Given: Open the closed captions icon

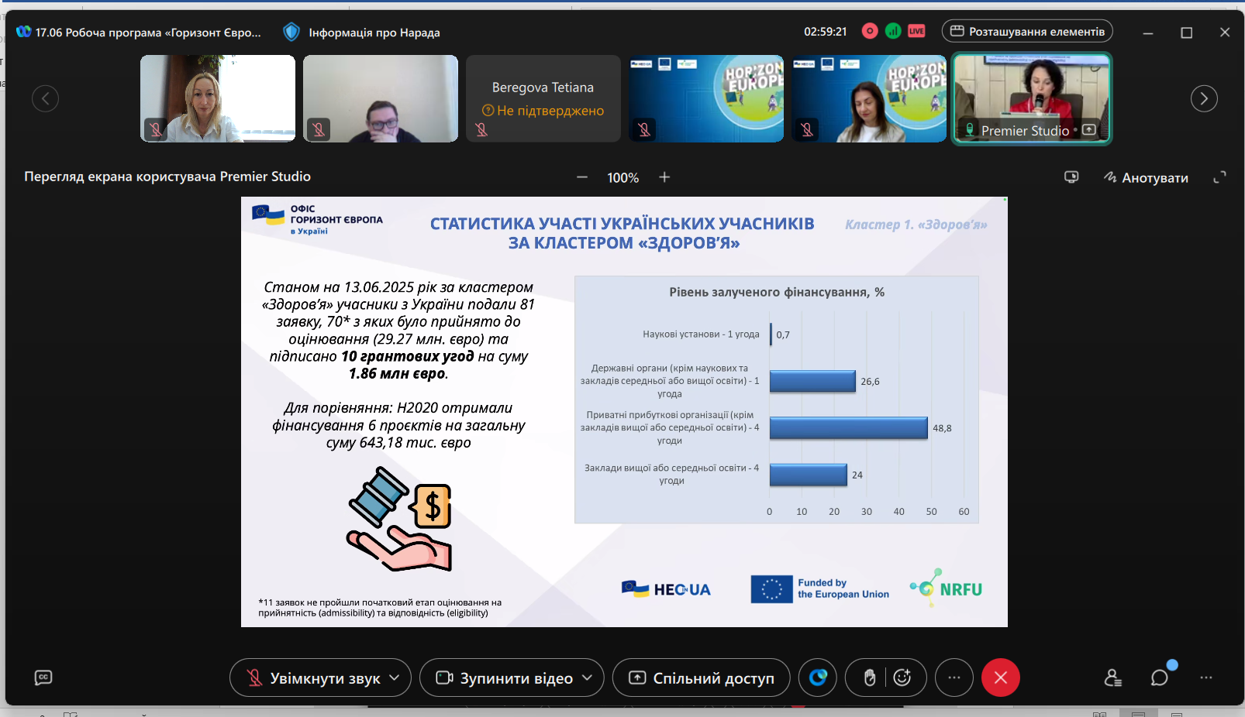Looking at the screenshot, I should click(x=43, y=678).
